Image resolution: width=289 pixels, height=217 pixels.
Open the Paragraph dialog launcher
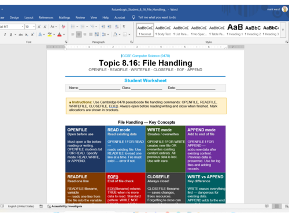(131, 42)
